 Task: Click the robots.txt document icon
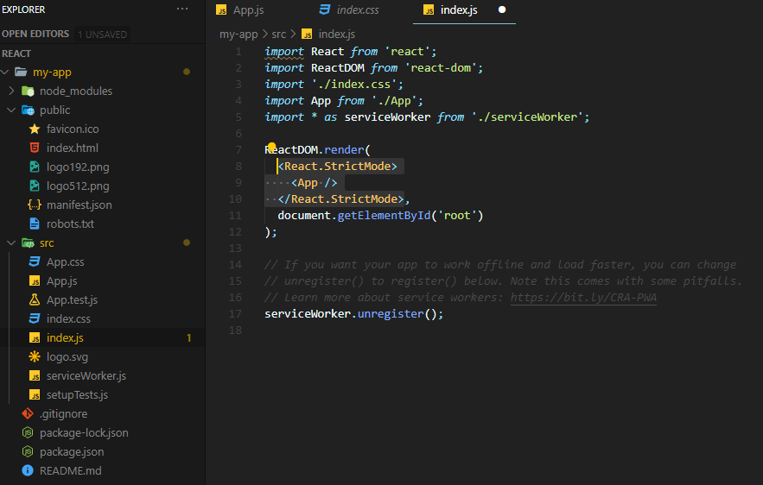point(35,224)
